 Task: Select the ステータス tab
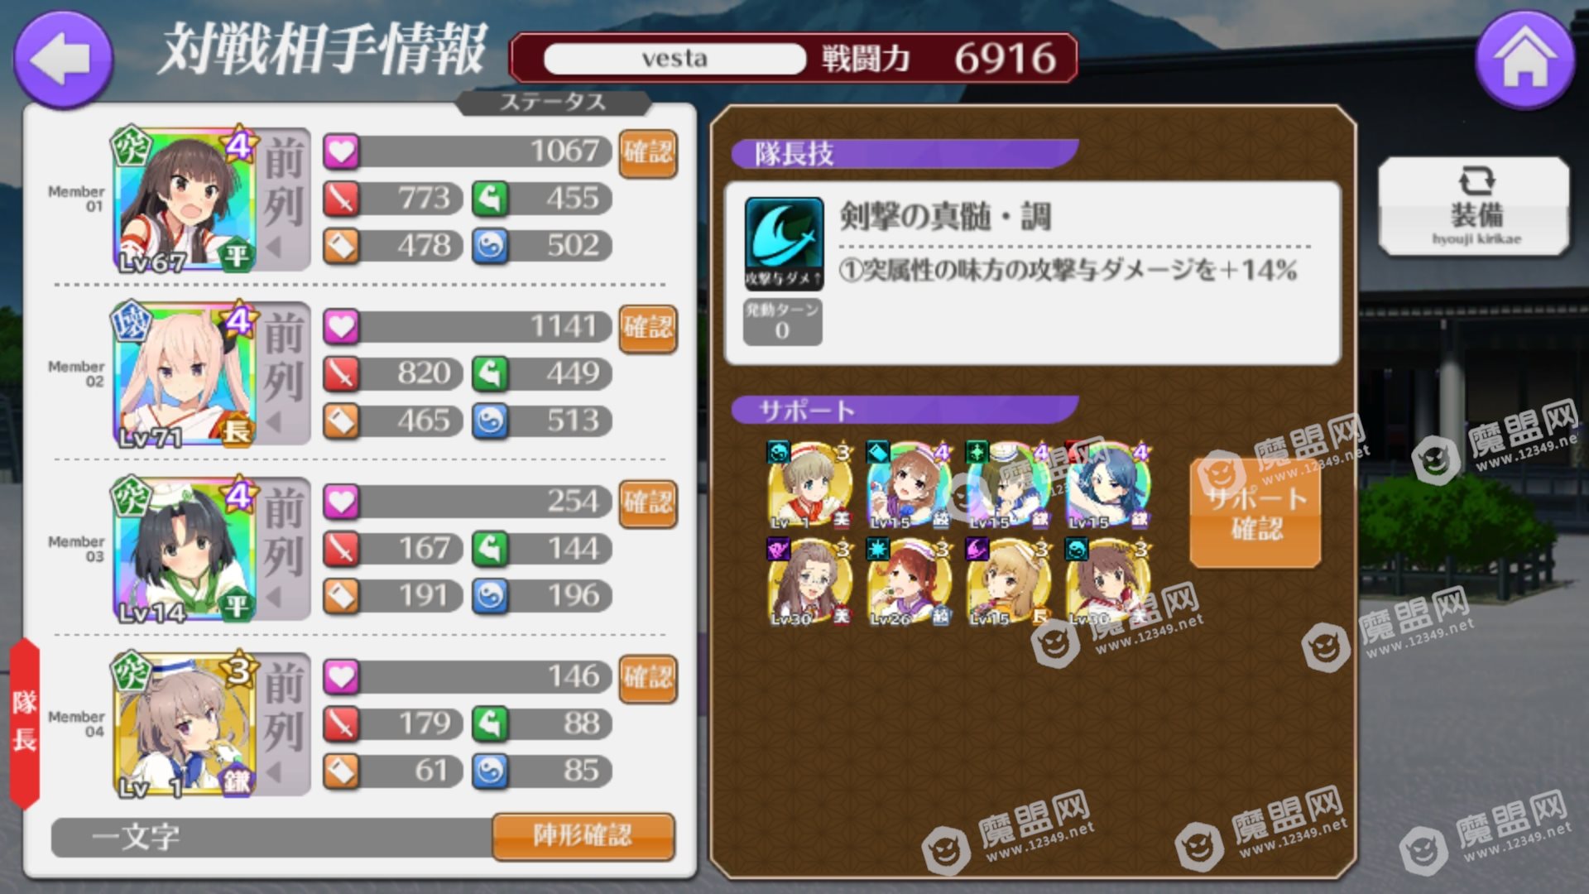tap(553, 102)
